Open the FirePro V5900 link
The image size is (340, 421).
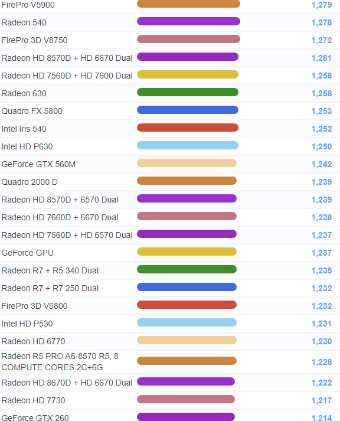tap(28, 5)
